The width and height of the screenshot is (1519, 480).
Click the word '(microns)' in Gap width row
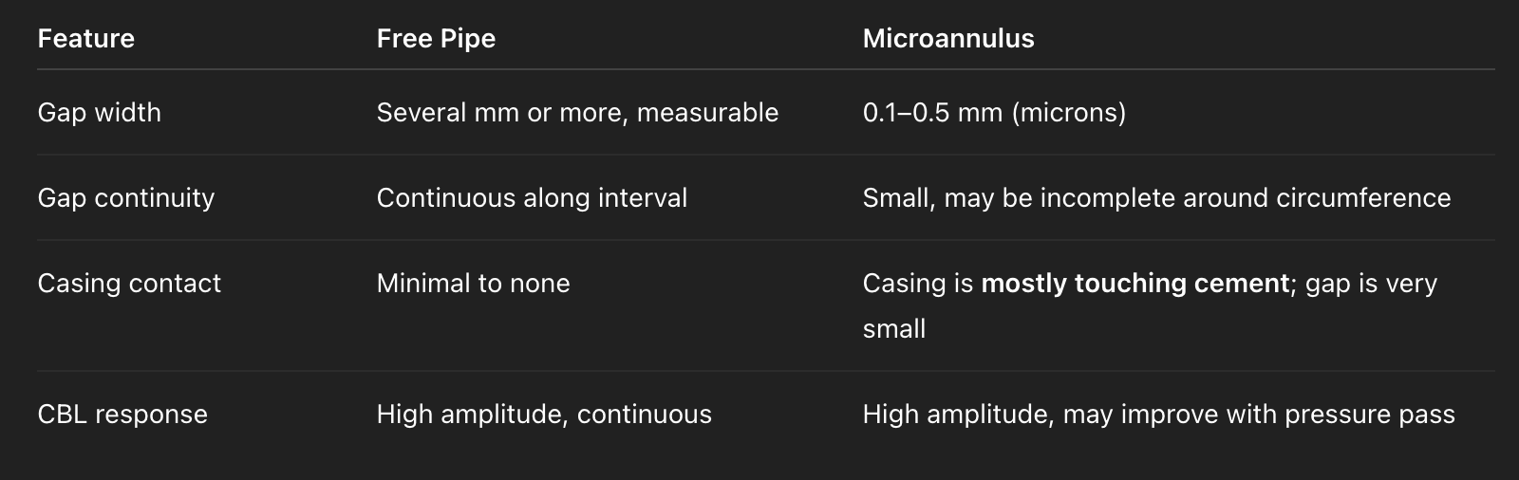tap(1068, 113)
